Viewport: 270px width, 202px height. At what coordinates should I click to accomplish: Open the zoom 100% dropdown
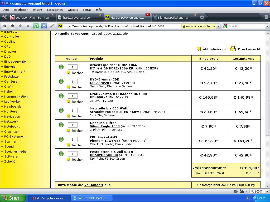click(x=267, y=191)
